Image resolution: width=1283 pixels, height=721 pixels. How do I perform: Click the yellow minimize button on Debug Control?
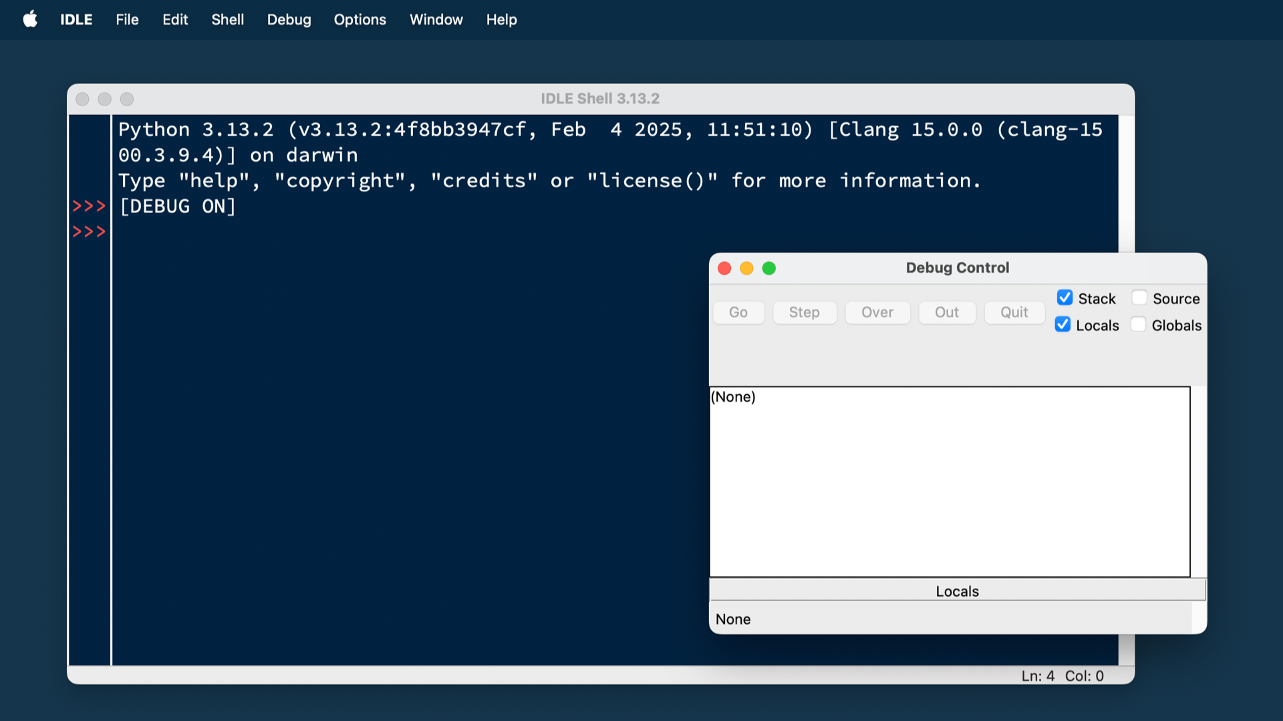[x=746, y=268]
